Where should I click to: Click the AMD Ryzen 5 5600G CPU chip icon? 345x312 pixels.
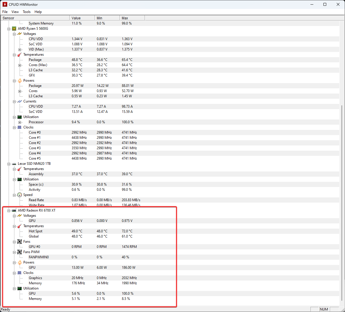tap(14, 29)
